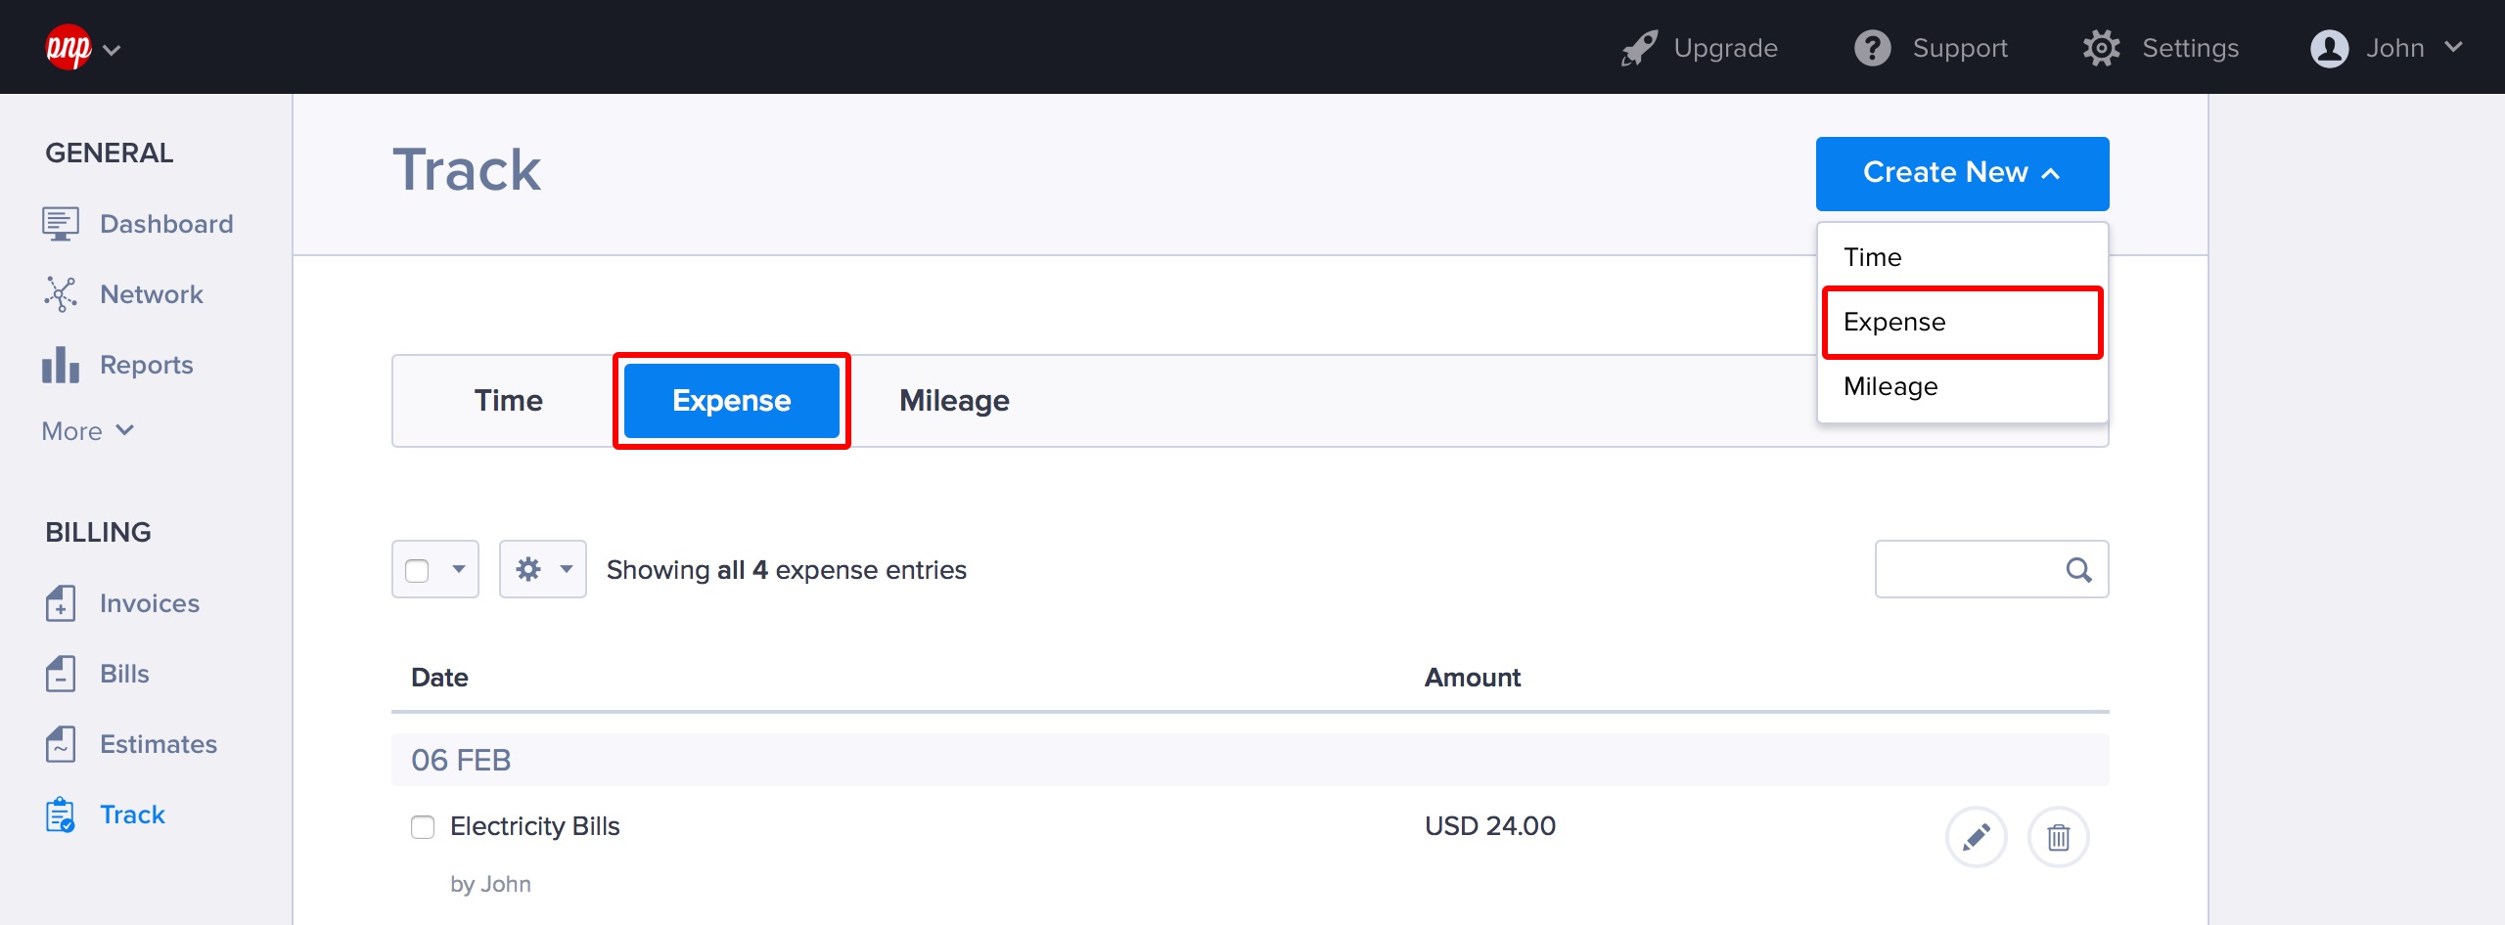Open Estimates in the sidebar
This screenshot has width=2505, height=925.
tap(158, 744)
